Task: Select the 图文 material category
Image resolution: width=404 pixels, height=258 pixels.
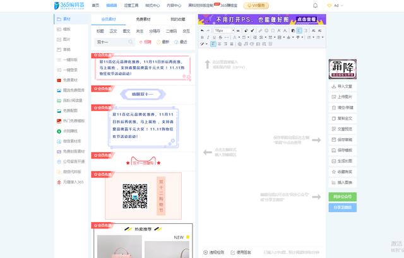Action: (x=126, y=31)
